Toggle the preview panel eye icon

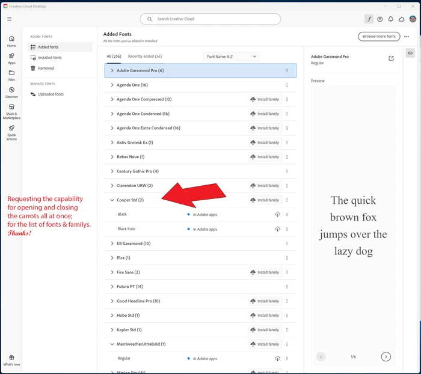pyautogui.click(x=410, y=53)
